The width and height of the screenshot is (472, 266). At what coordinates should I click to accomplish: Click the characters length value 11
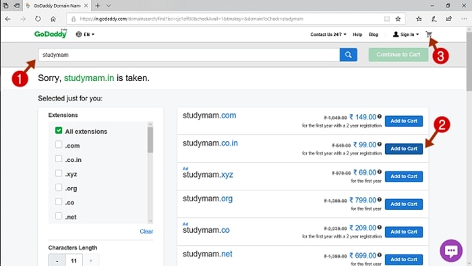tap(73, 261)
